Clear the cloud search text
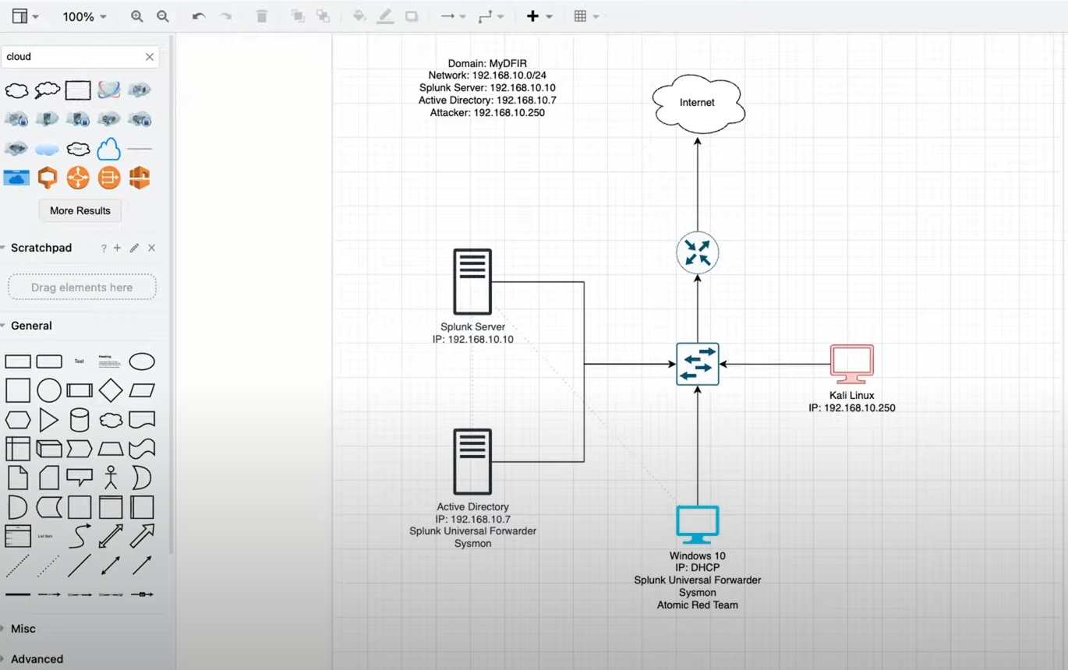1068x670 pixels. (150, 57)
